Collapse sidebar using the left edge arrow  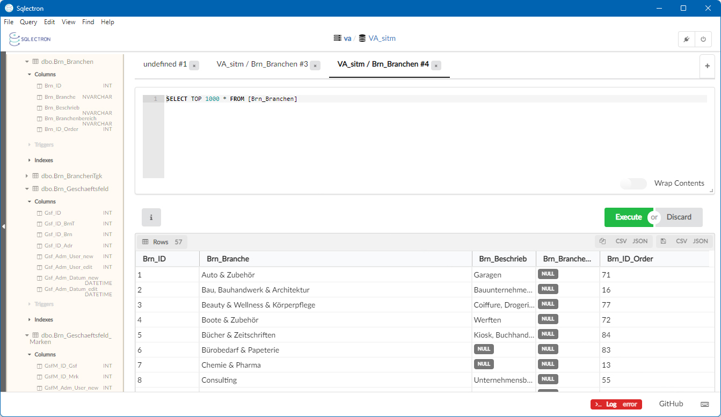tap(3, 226)
